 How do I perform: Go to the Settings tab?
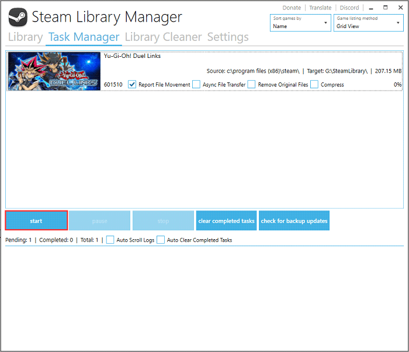click(x=228, y=37)
